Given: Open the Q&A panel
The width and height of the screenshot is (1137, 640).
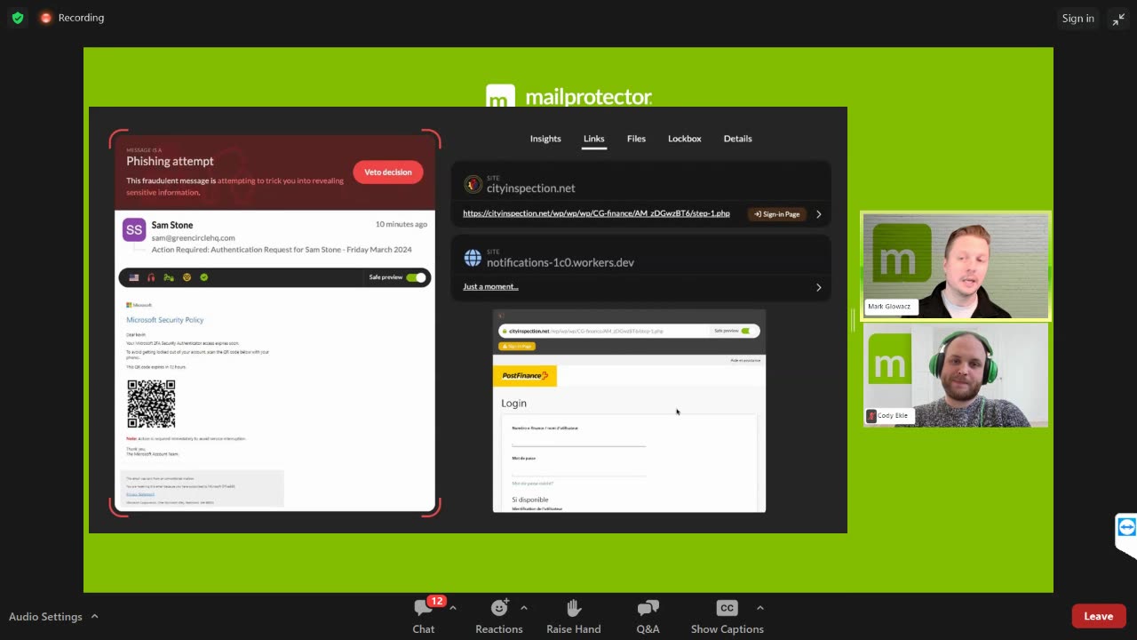Looking at the screenshot, I should point(648,616).
